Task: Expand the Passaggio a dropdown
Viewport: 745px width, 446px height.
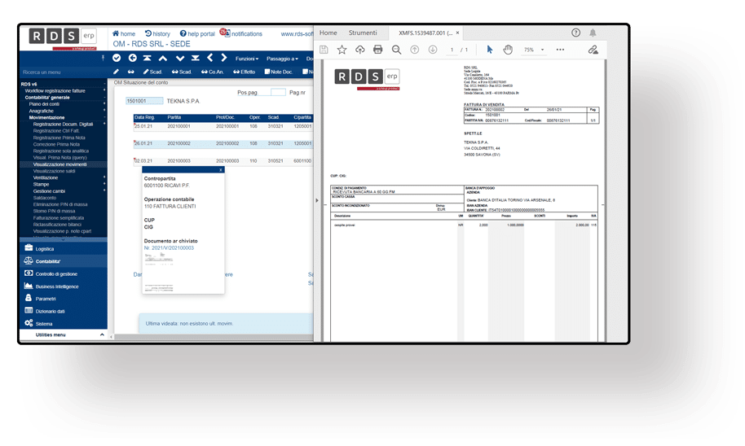Action: point(284,59)
